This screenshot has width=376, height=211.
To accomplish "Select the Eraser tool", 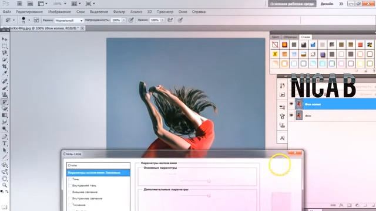I will pyautogui.click(x=5, y=108).
